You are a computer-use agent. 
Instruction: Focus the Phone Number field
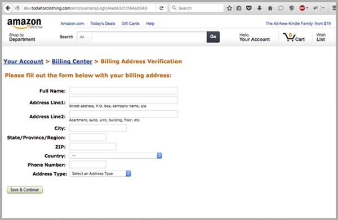[x=87, y=165]
